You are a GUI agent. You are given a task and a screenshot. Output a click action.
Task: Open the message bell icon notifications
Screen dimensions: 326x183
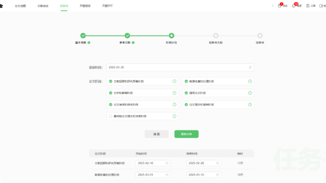(x=294, y=6)
